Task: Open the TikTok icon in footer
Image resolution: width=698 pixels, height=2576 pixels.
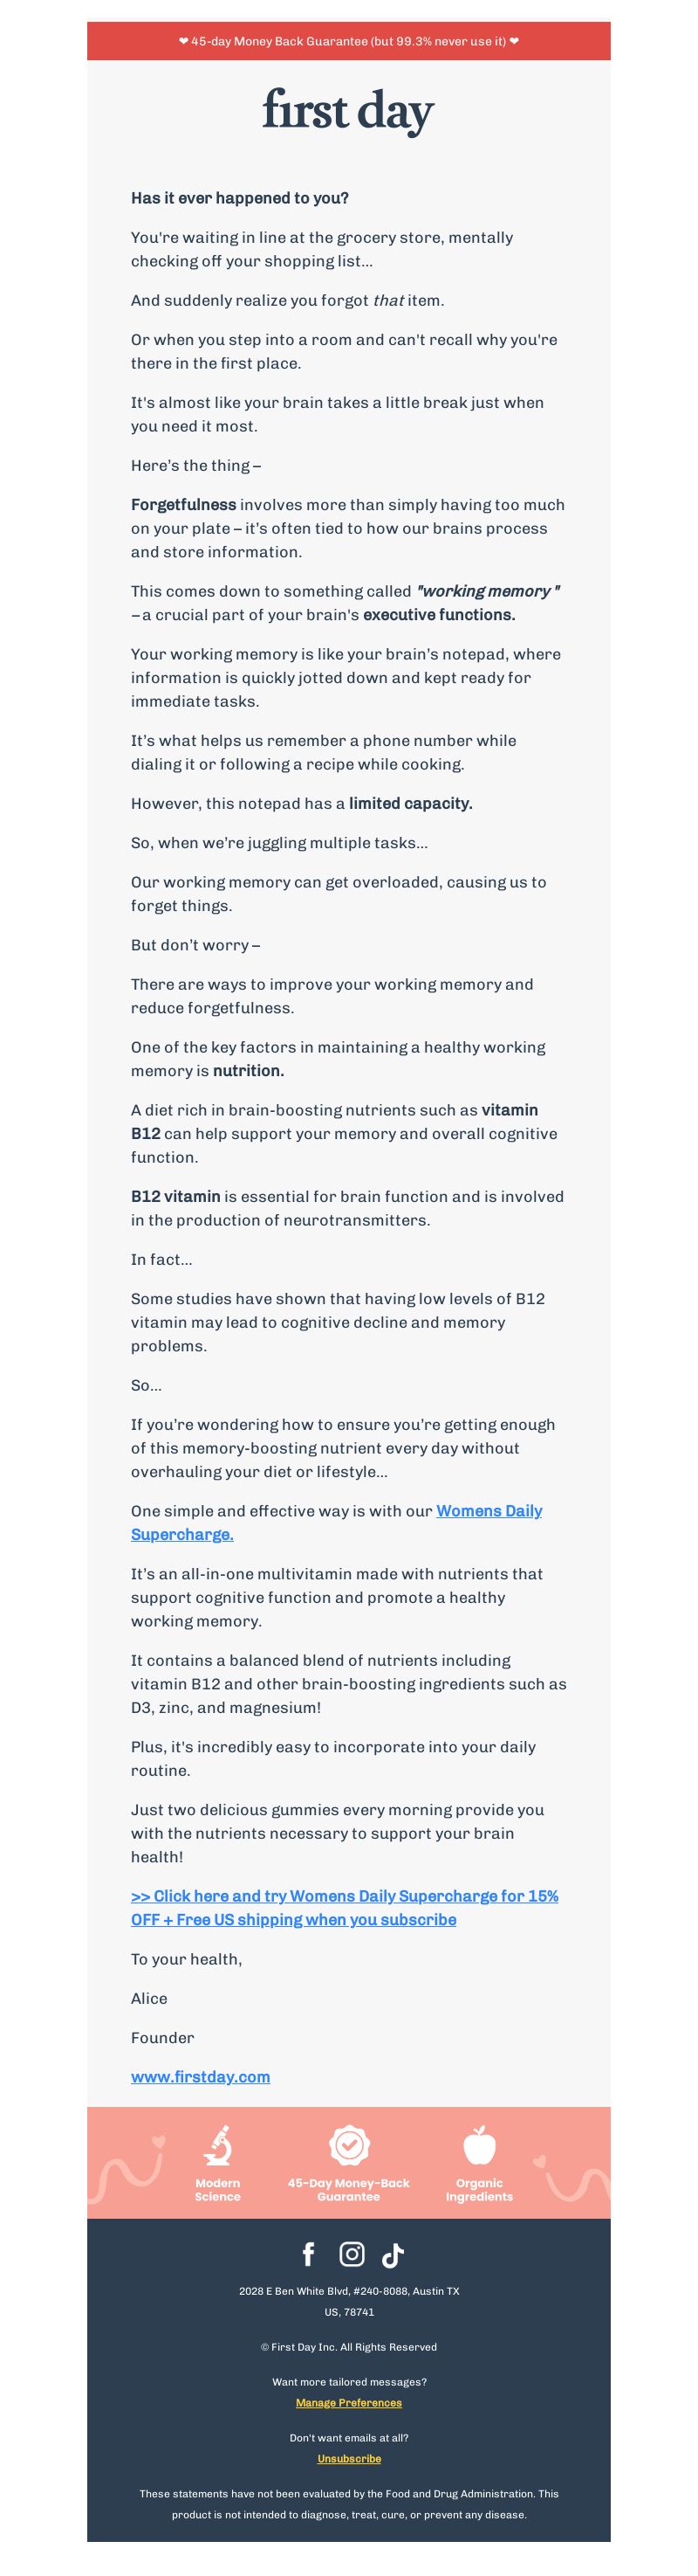Action: click(393, 2254)
